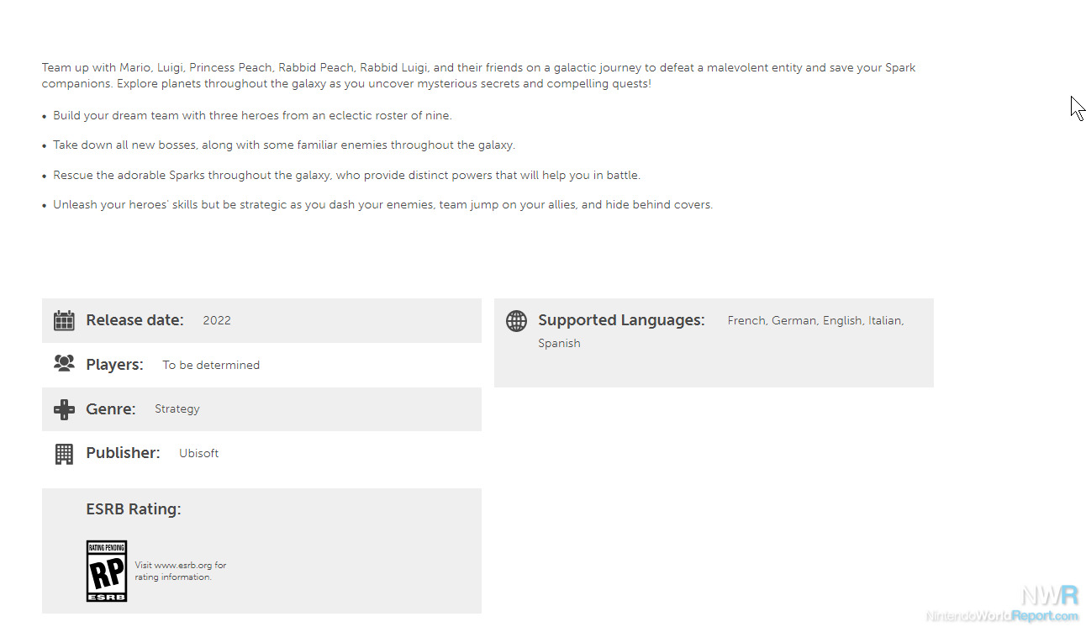Screen dimensions: 1086x627
Task: Click the release date value '2022'
Action: [217, 320]
